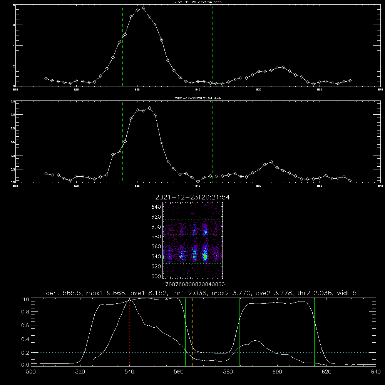Viewport: 385px width, 385px height.
Task: Click the right green dashed line in dawn plot
Action: pos(213,46)
